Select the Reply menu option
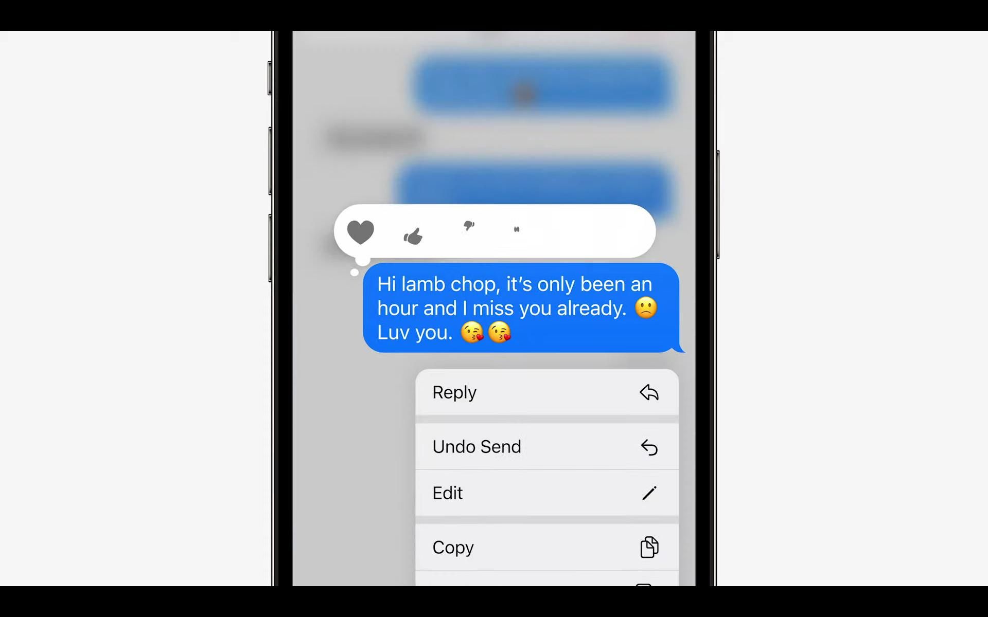 (x=548, y=392)
